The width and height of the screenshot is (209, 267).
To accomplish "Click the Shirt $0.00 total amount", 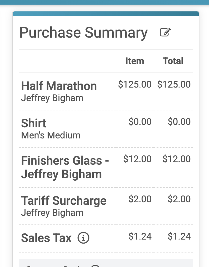I will pos(179,122).
